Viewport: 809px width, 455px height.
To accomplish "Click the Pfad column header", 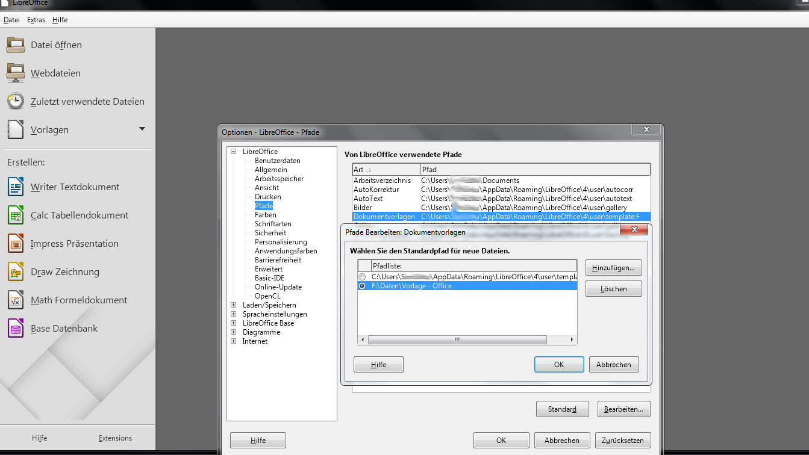I will click(536, 170).
